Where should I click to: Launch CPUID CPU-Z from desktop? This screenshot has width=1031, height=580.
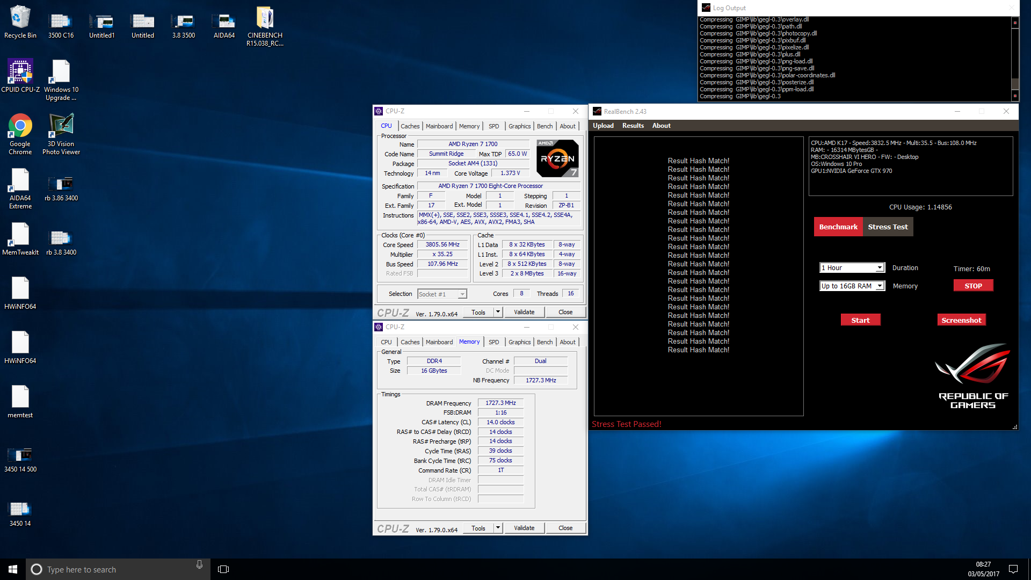[x=20, y=76]
